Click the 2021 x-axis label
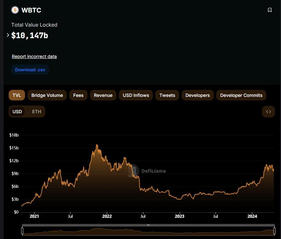The image size is (281, 239). point(34,216)
